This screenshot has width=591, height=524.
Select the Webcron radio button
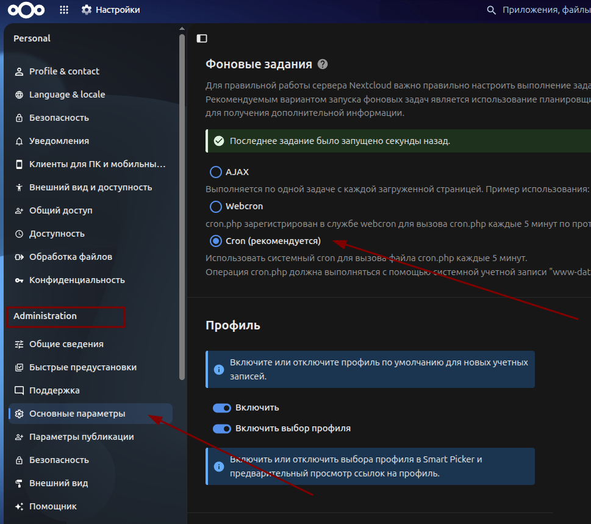click(x=215, y=207)
